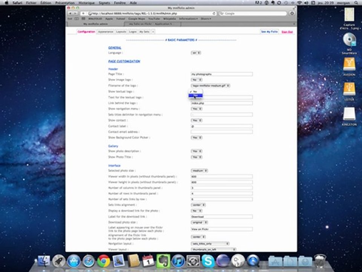Viewport: 362px width, 272px height.
Task: Click the PAGE CUSTOMIZATION heading link
Action: pos(124,61)
